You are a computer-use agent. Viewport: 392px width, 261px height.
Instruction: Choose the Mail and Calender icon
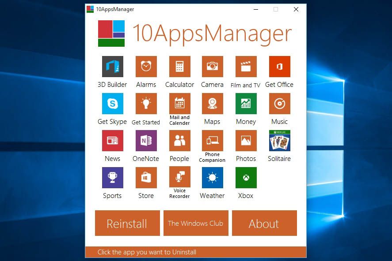click(179, 104)
